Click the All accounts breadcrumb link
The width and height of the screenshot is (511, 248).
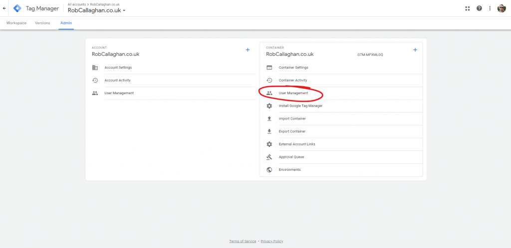(76, 4)
